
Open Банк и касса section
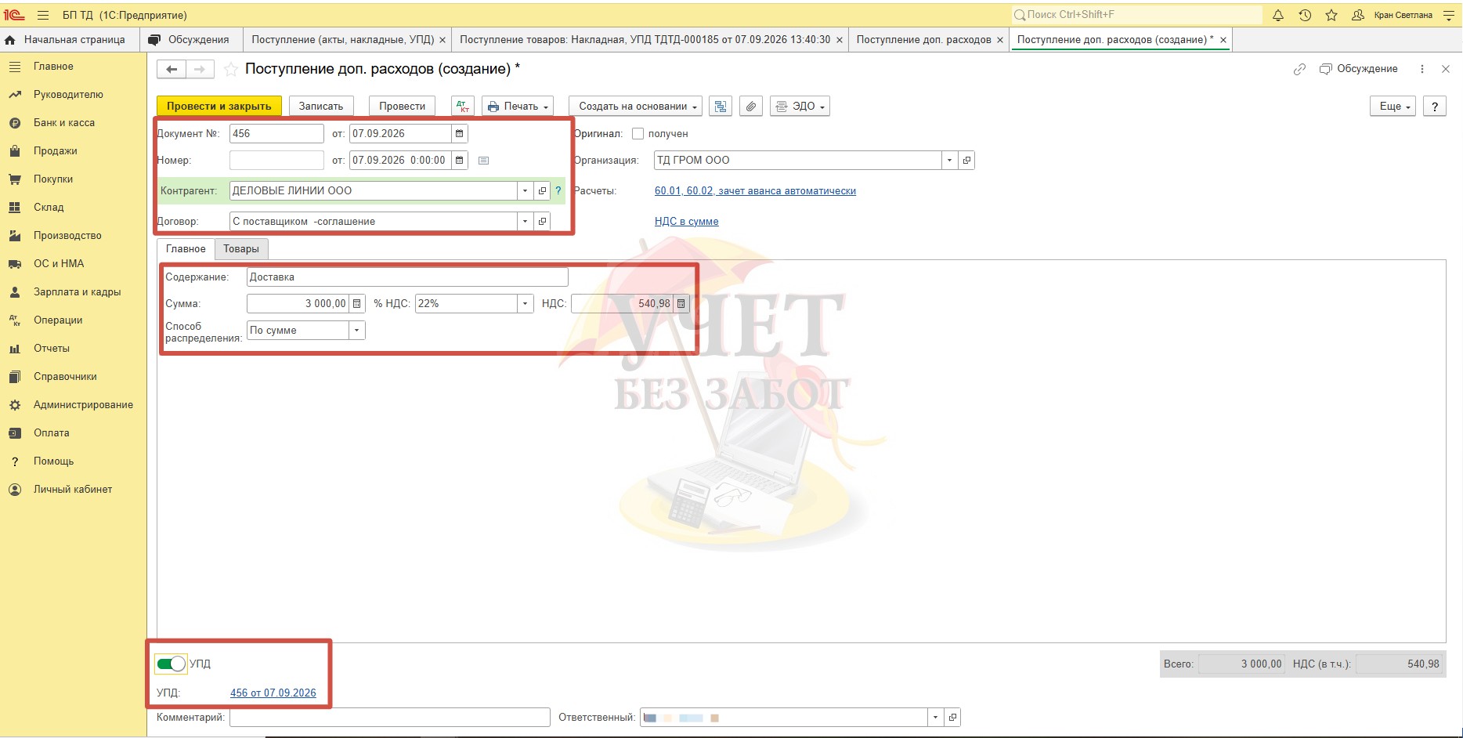(x=64, y=122)
